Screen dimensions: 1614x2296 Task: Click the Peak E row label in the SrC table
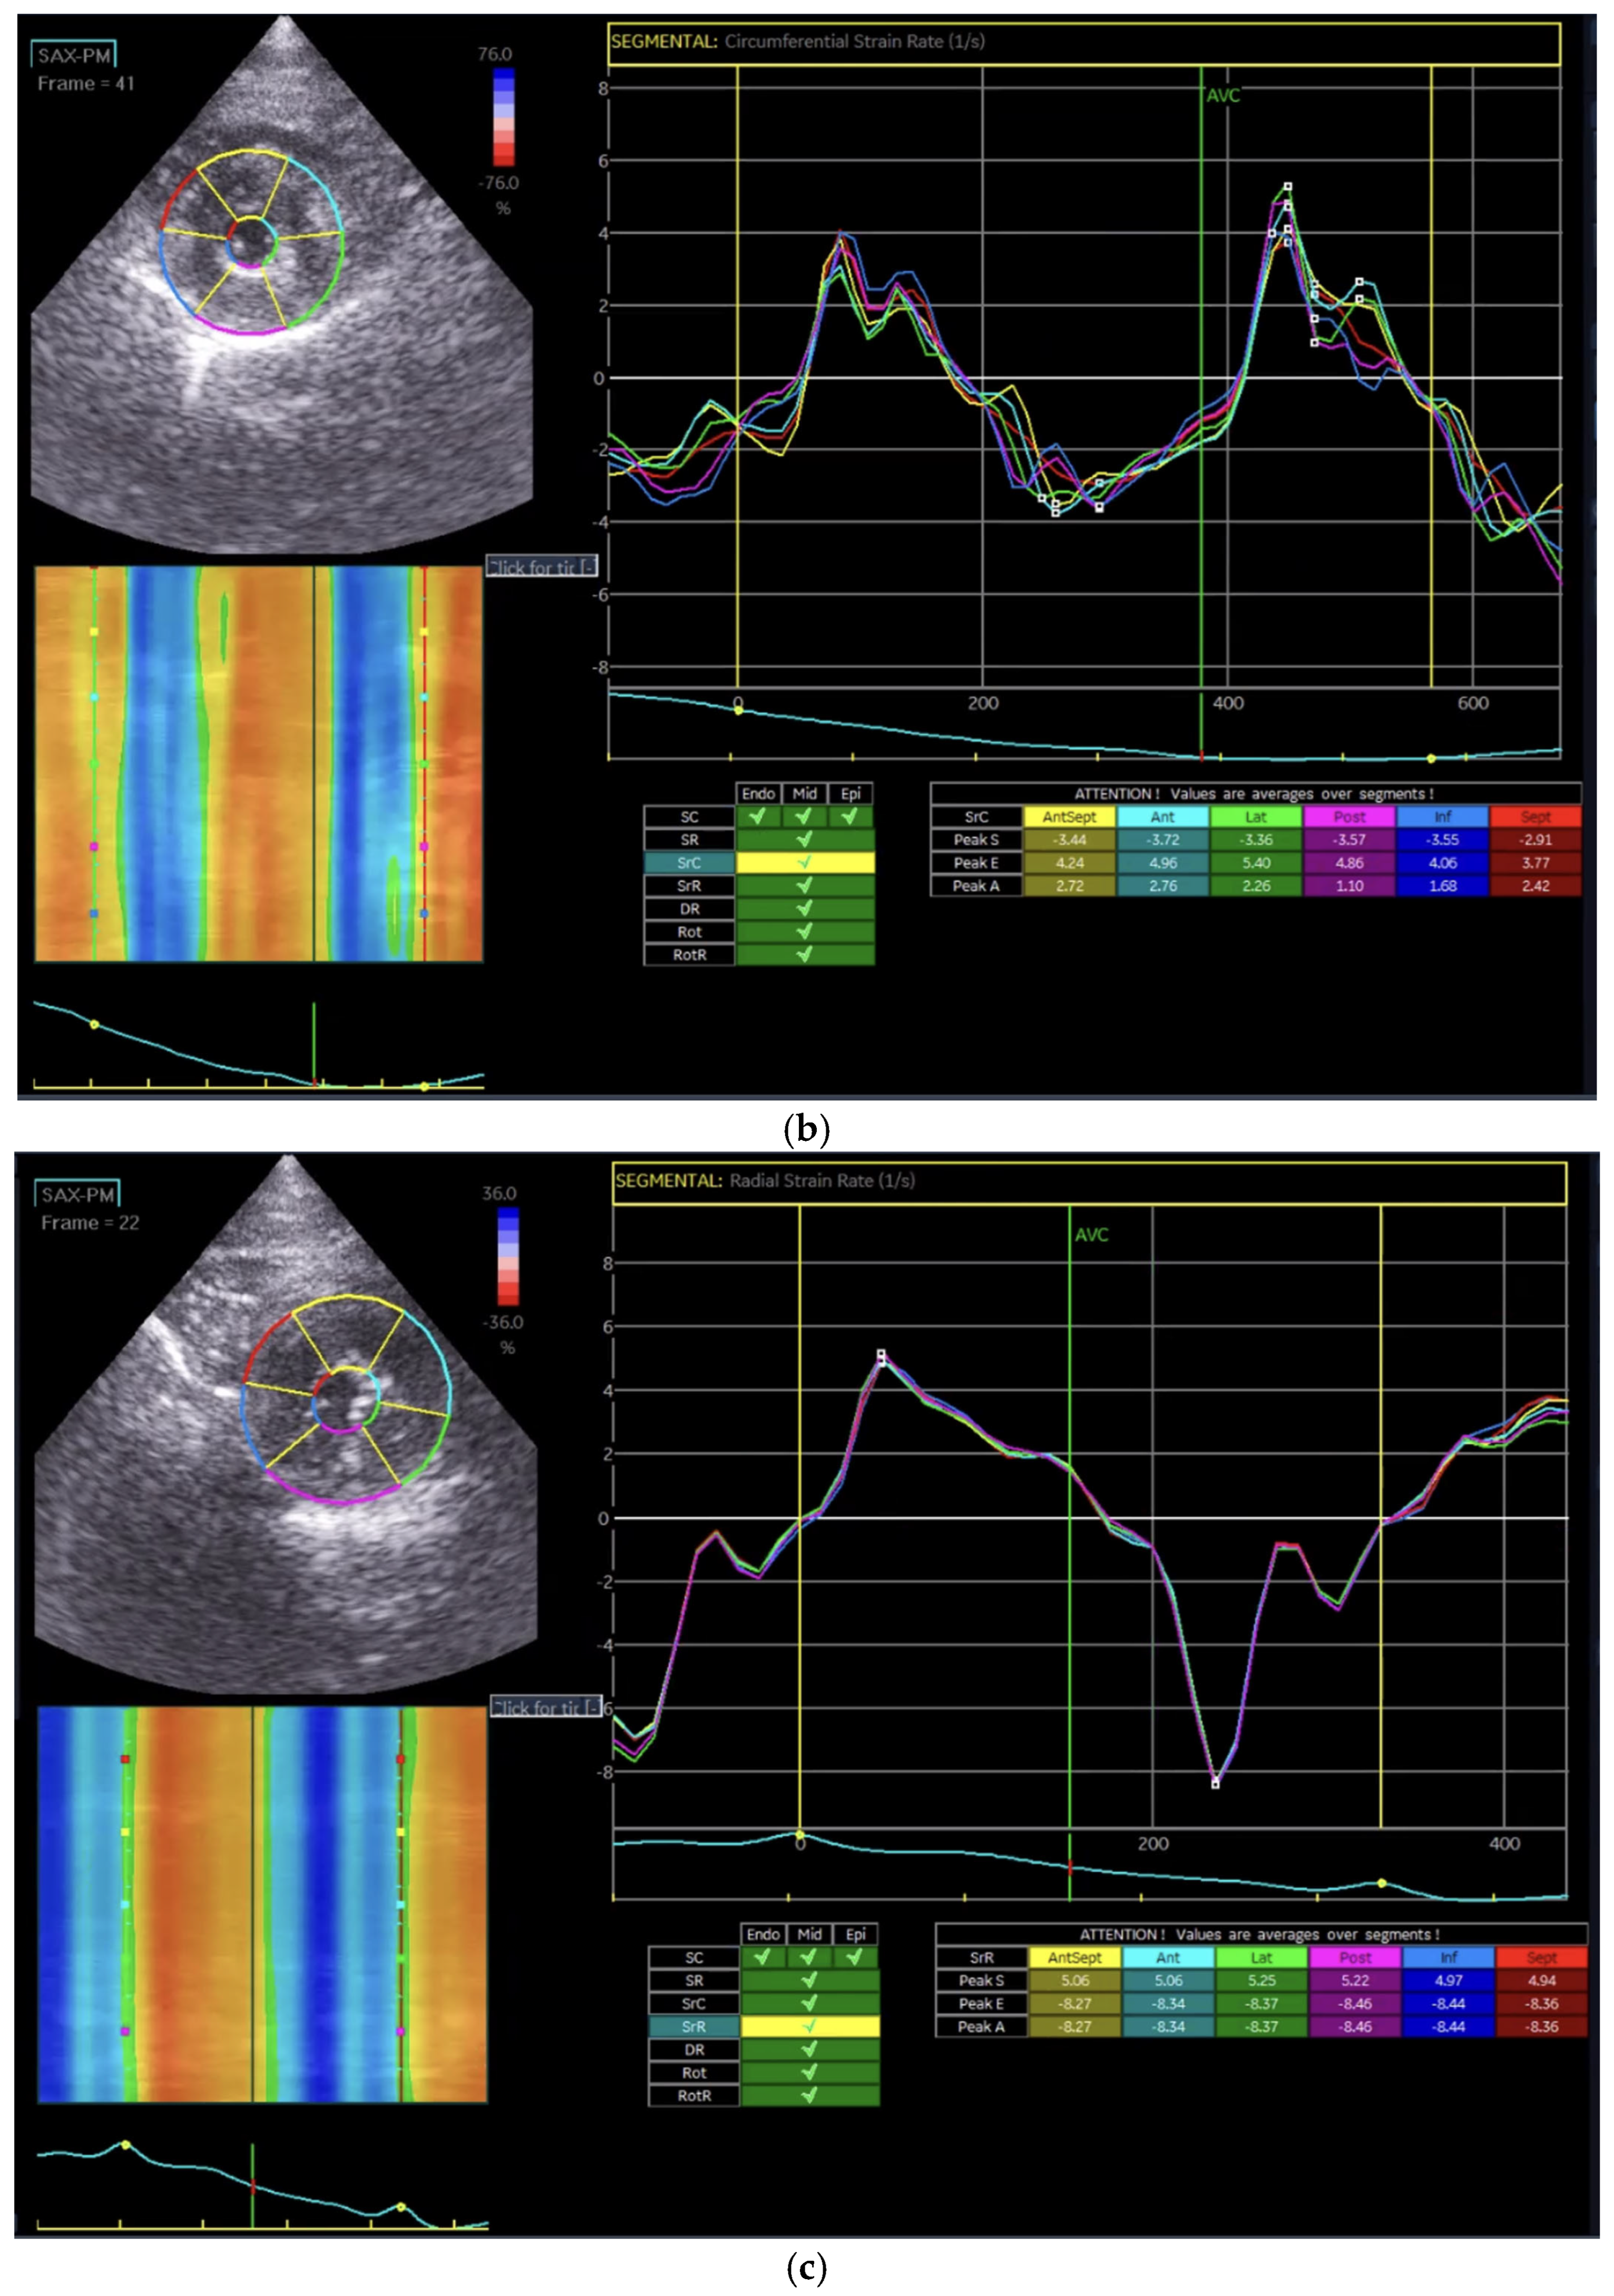click(x=975, y=862)
